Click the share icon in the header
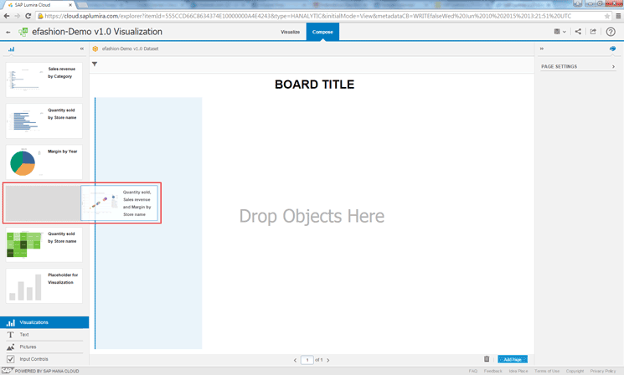Screen dimensions: 624x375 pos(578,32)
